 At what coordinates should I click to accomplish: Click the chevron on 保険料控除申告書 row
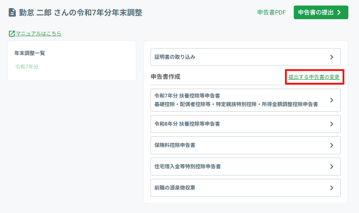332,145
